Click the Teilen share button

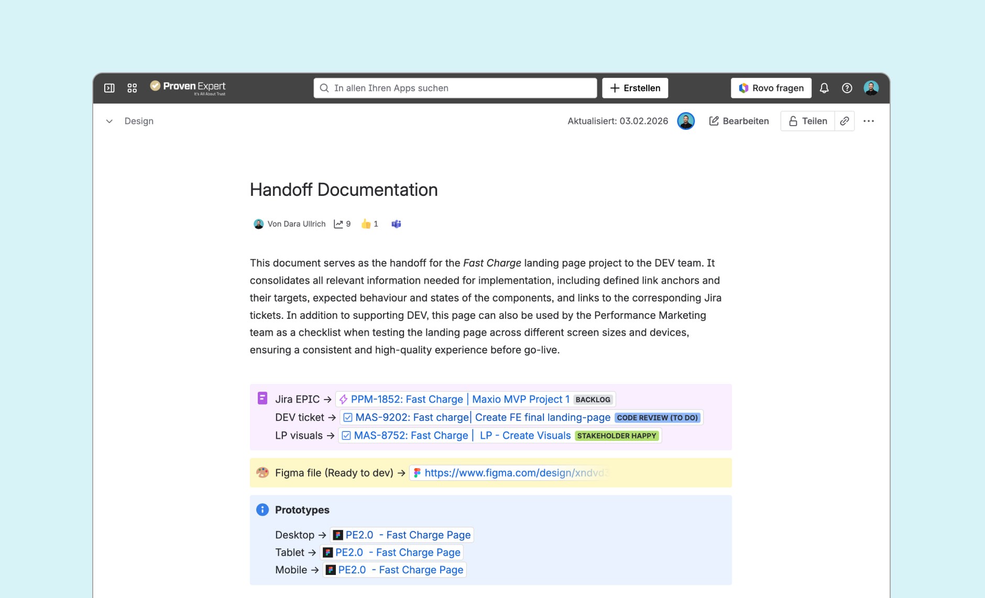click(x=807, y=121)
